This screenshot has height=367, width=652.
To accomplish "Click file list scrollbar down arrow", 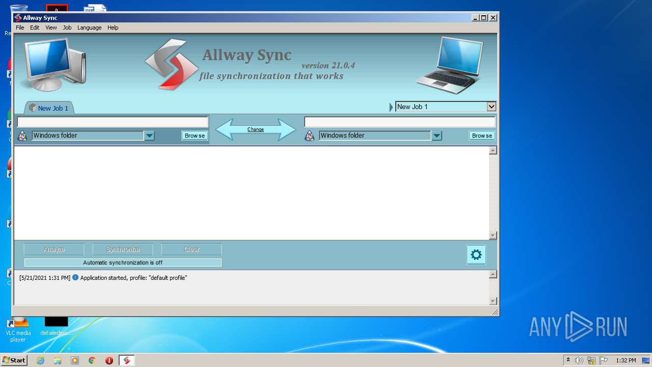I will (x=493, y=235).
